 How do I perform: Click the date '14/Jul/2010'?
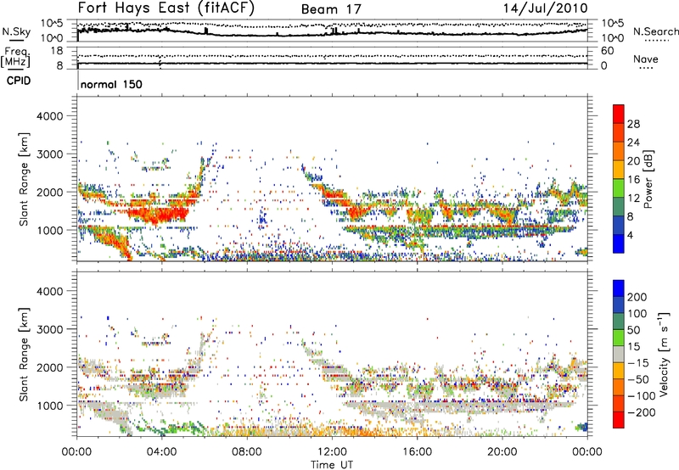coord(545,8)
